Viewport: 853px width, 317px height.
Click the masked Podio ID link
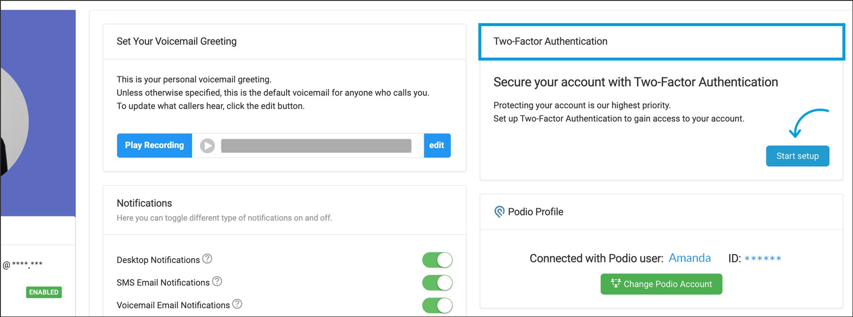click(x=762, y=259)
